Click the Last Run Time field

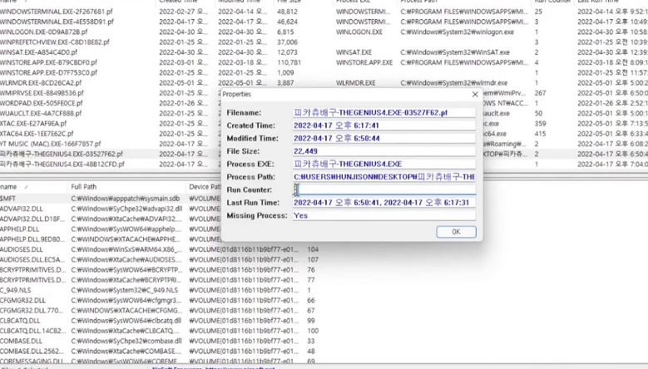pyautogui.click(x=384, y=203)
